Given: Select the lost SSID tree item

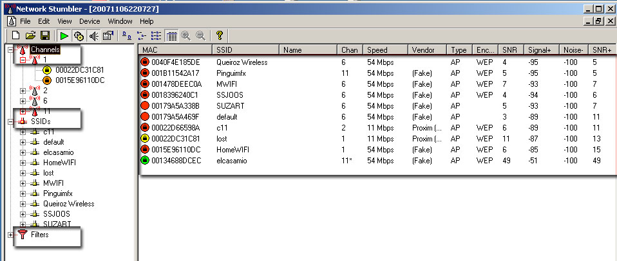Looking at the screenshot, I should (48, 173).
